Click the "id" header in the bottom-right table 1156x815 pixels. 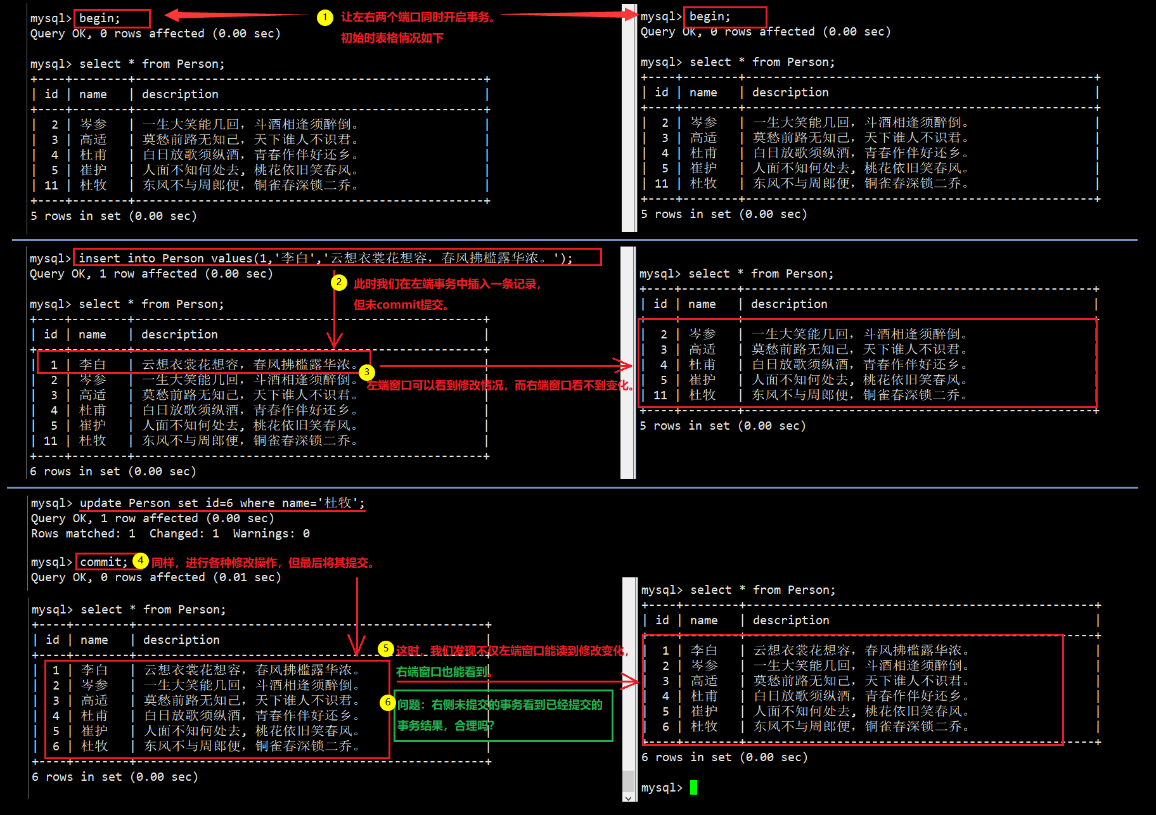(662, 620)
